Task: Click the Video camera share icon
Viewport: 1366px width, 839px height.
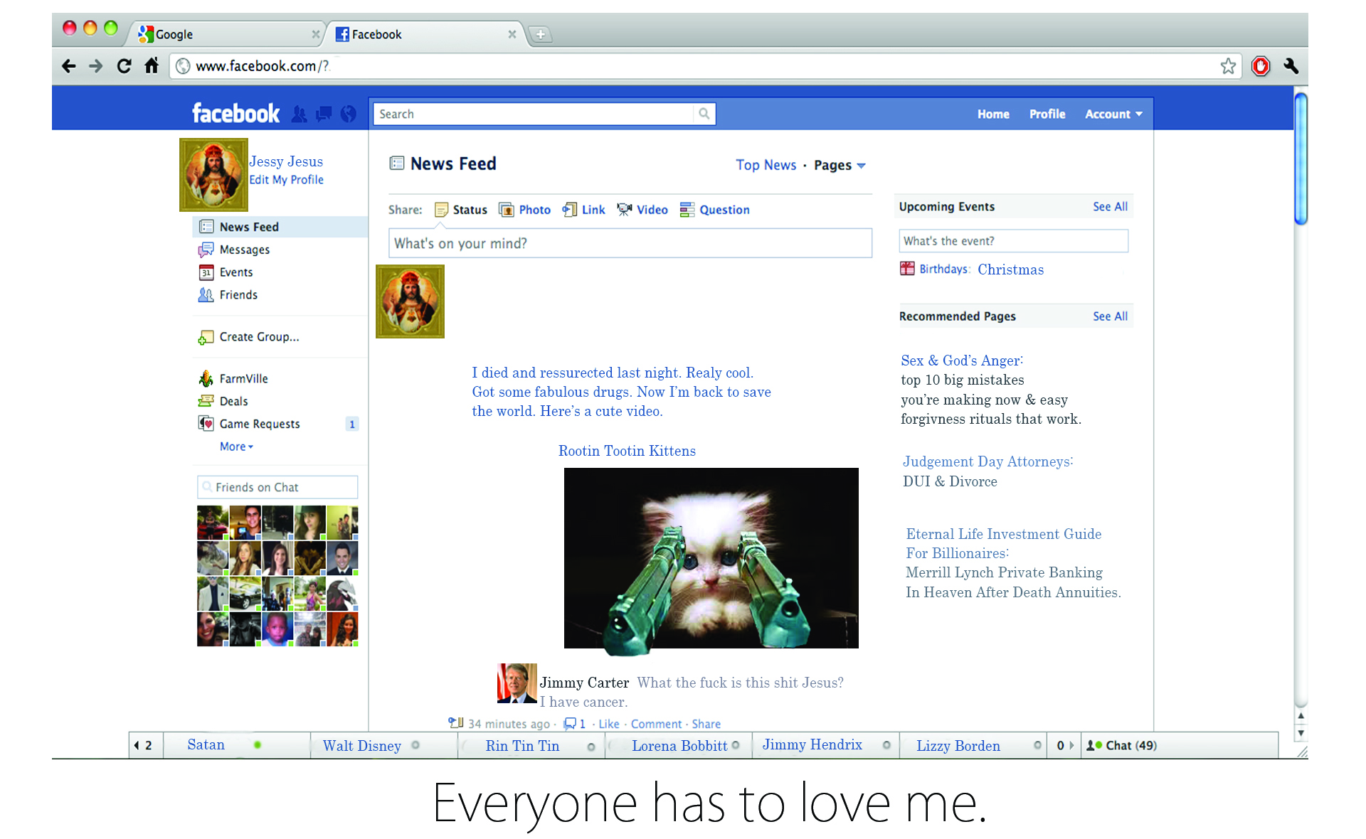Action: 624,210
